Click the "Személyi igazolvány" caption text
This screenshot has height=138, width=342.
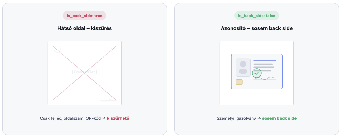(236, 118)
